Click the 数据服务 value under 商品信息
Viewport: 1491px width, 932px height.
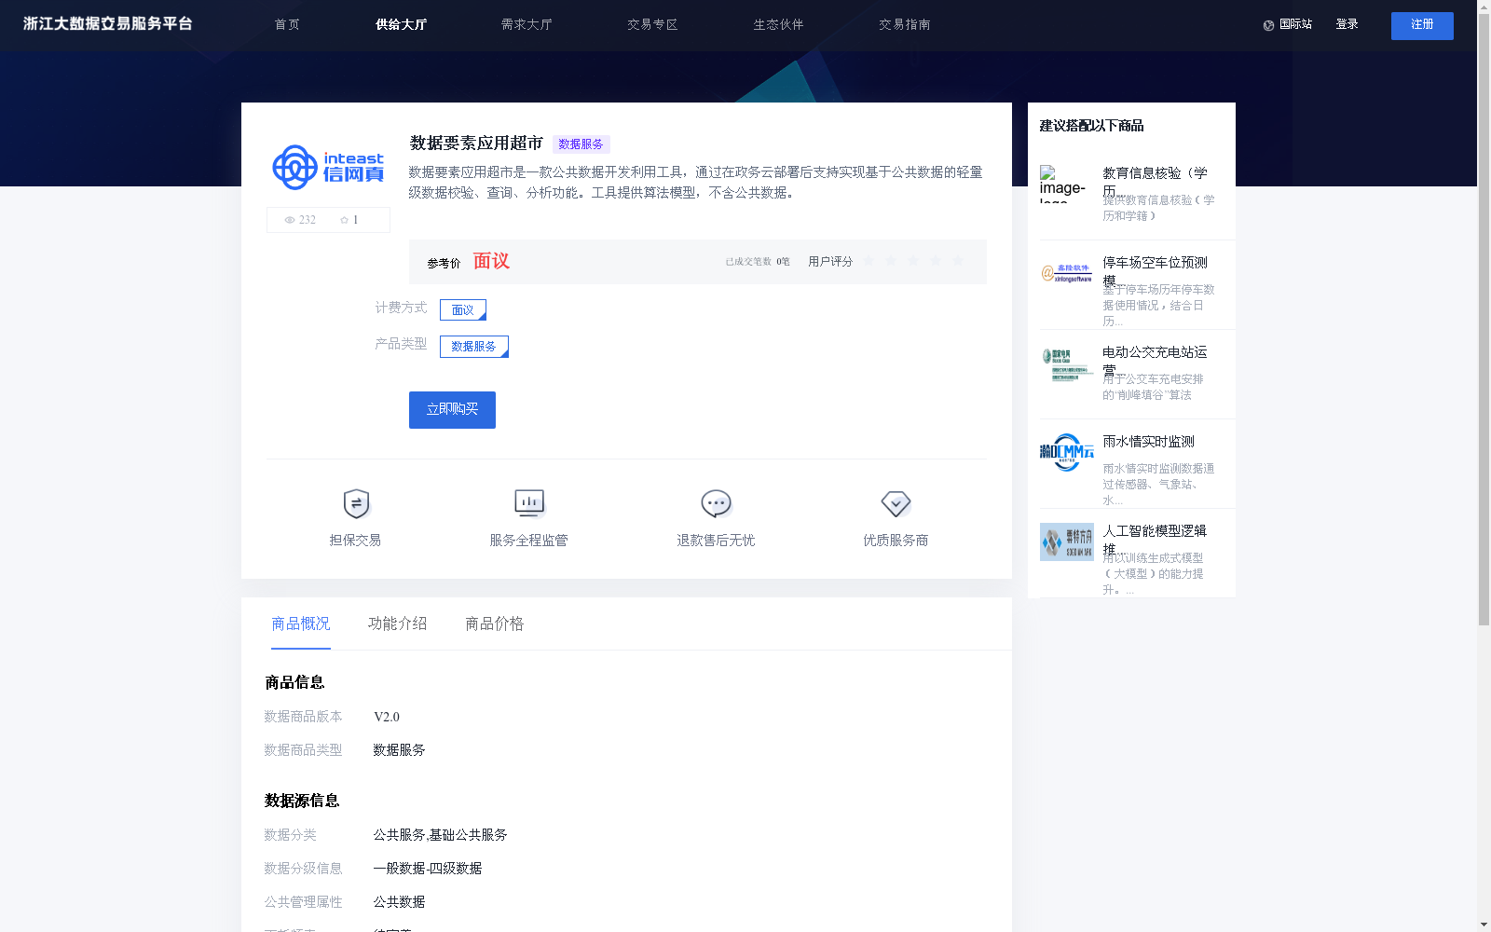(399, 750)
